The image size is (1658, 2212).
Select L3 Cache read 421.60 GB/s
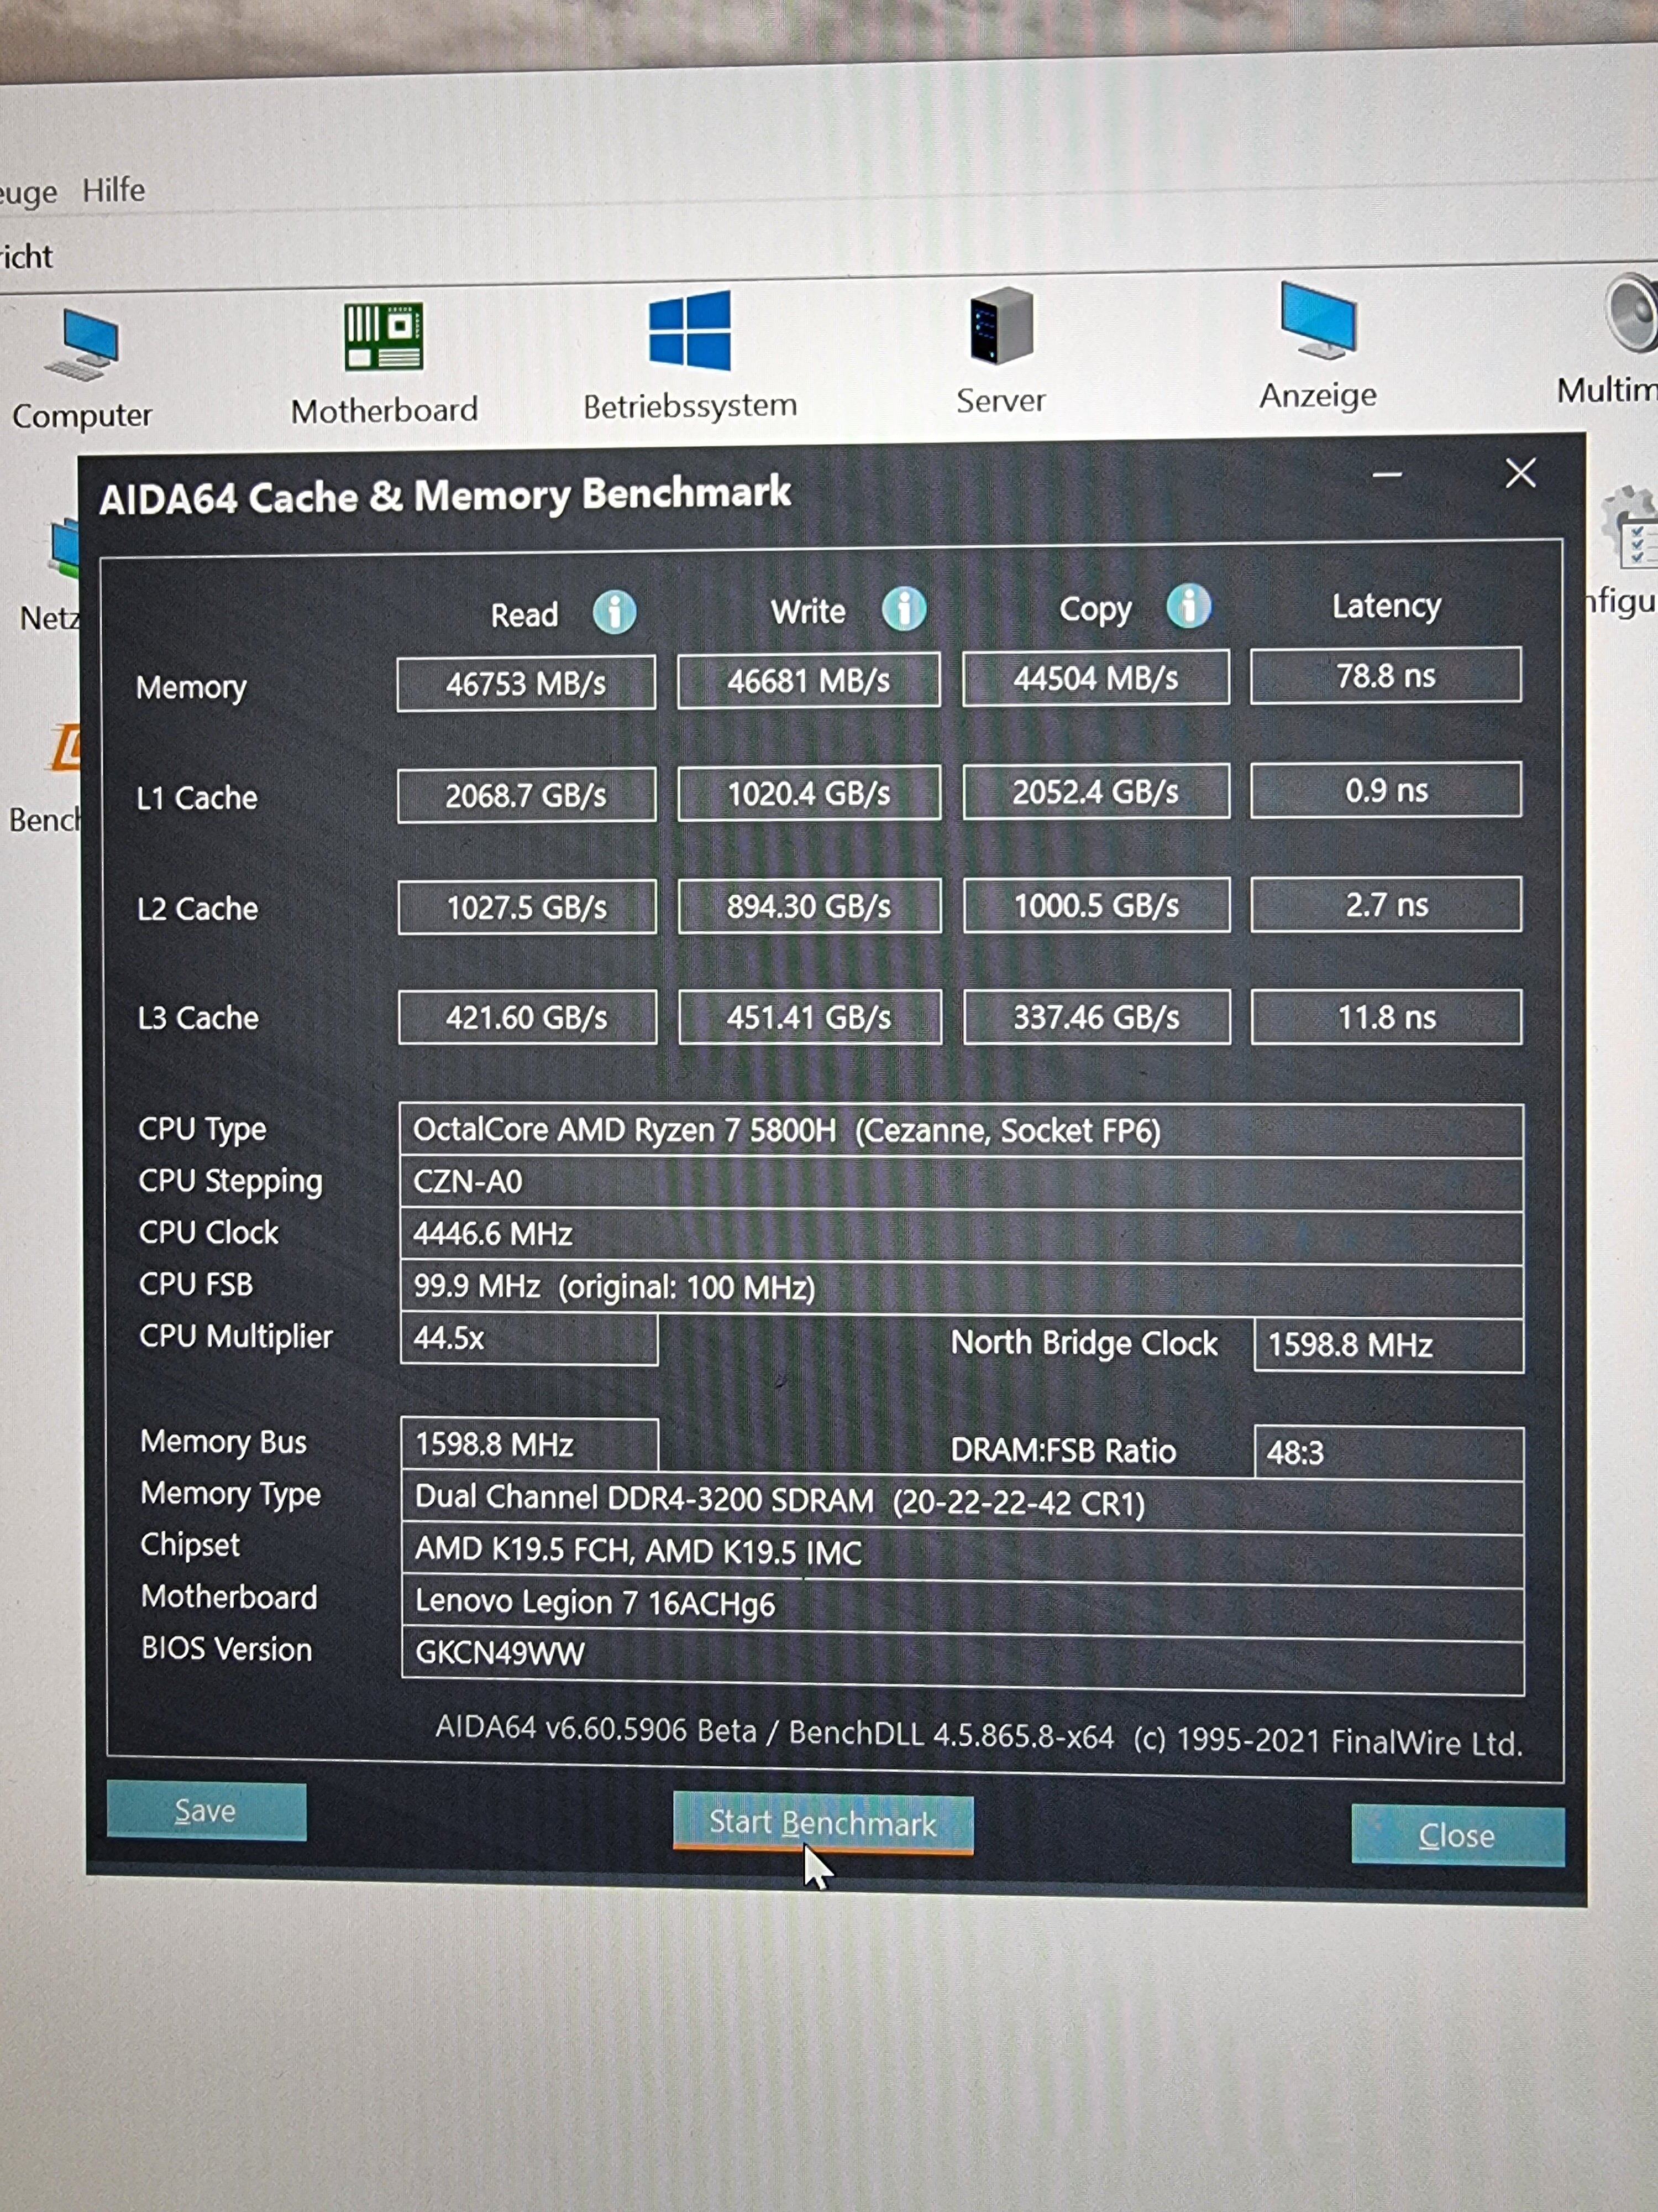pos(528,1017)
